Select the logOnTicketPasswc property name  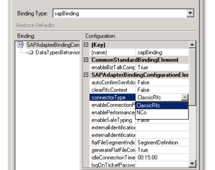(x=113, y=164)
